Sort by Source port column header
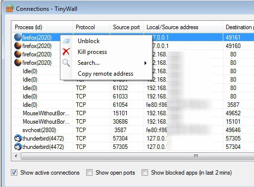This screenshot has height=187, width=254. point(126,27)
